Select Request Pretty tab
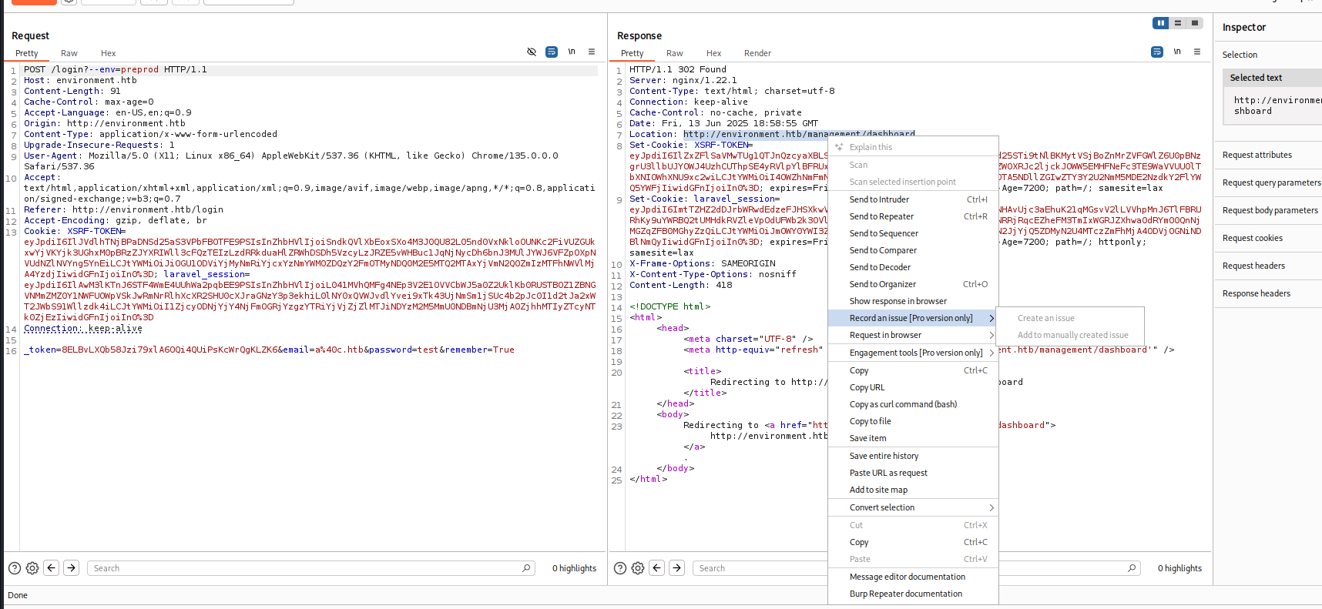The height and width of the screenshot is (609, 1322). 27,53
